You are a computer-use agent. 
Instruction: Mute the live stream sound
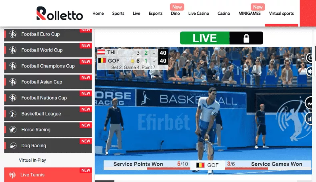point(310,71)
